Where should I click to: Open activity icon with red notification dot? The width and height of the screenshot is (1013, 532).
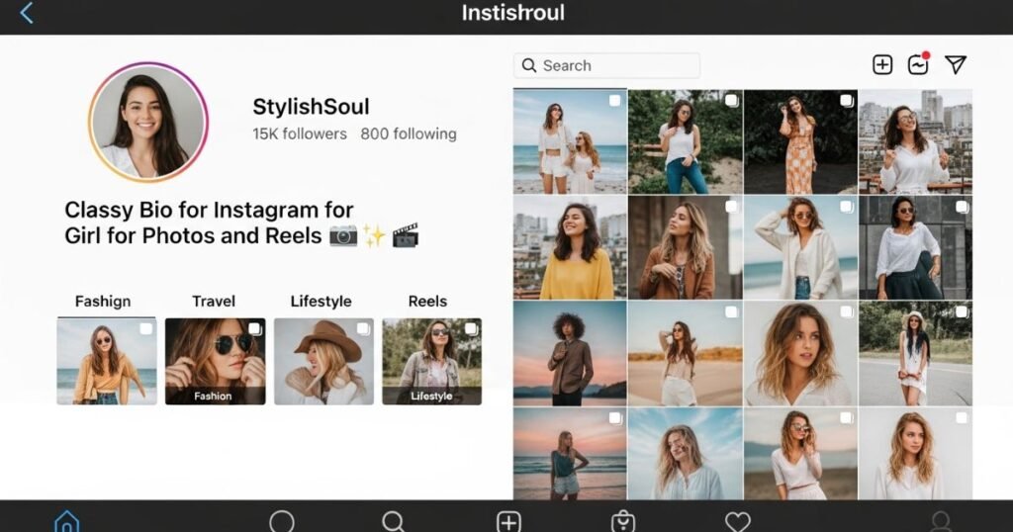918,64
